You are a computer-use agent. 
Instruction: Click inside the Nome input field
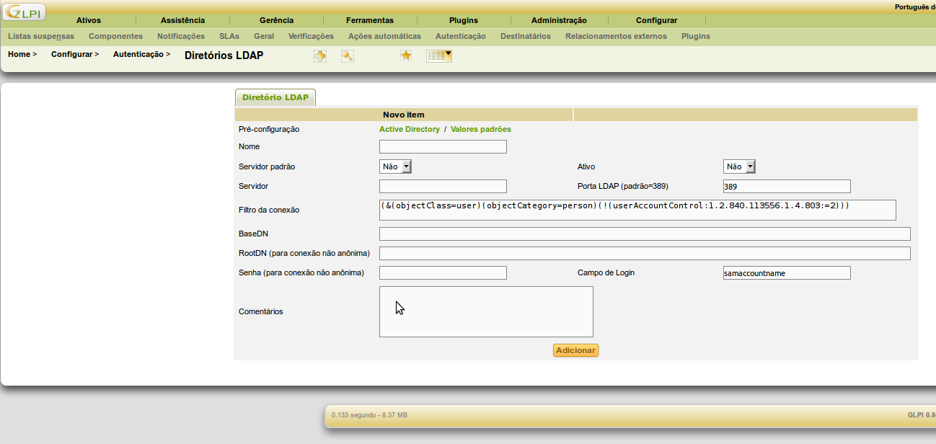(442, 146)
